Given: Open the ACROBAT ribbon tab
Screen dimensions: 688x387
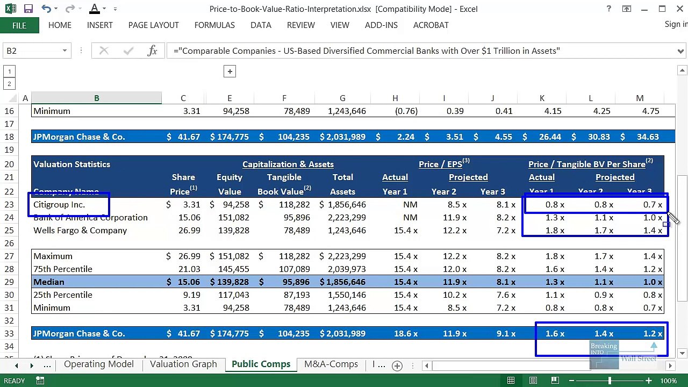Looking at the screenshot, I should (431, 25).
